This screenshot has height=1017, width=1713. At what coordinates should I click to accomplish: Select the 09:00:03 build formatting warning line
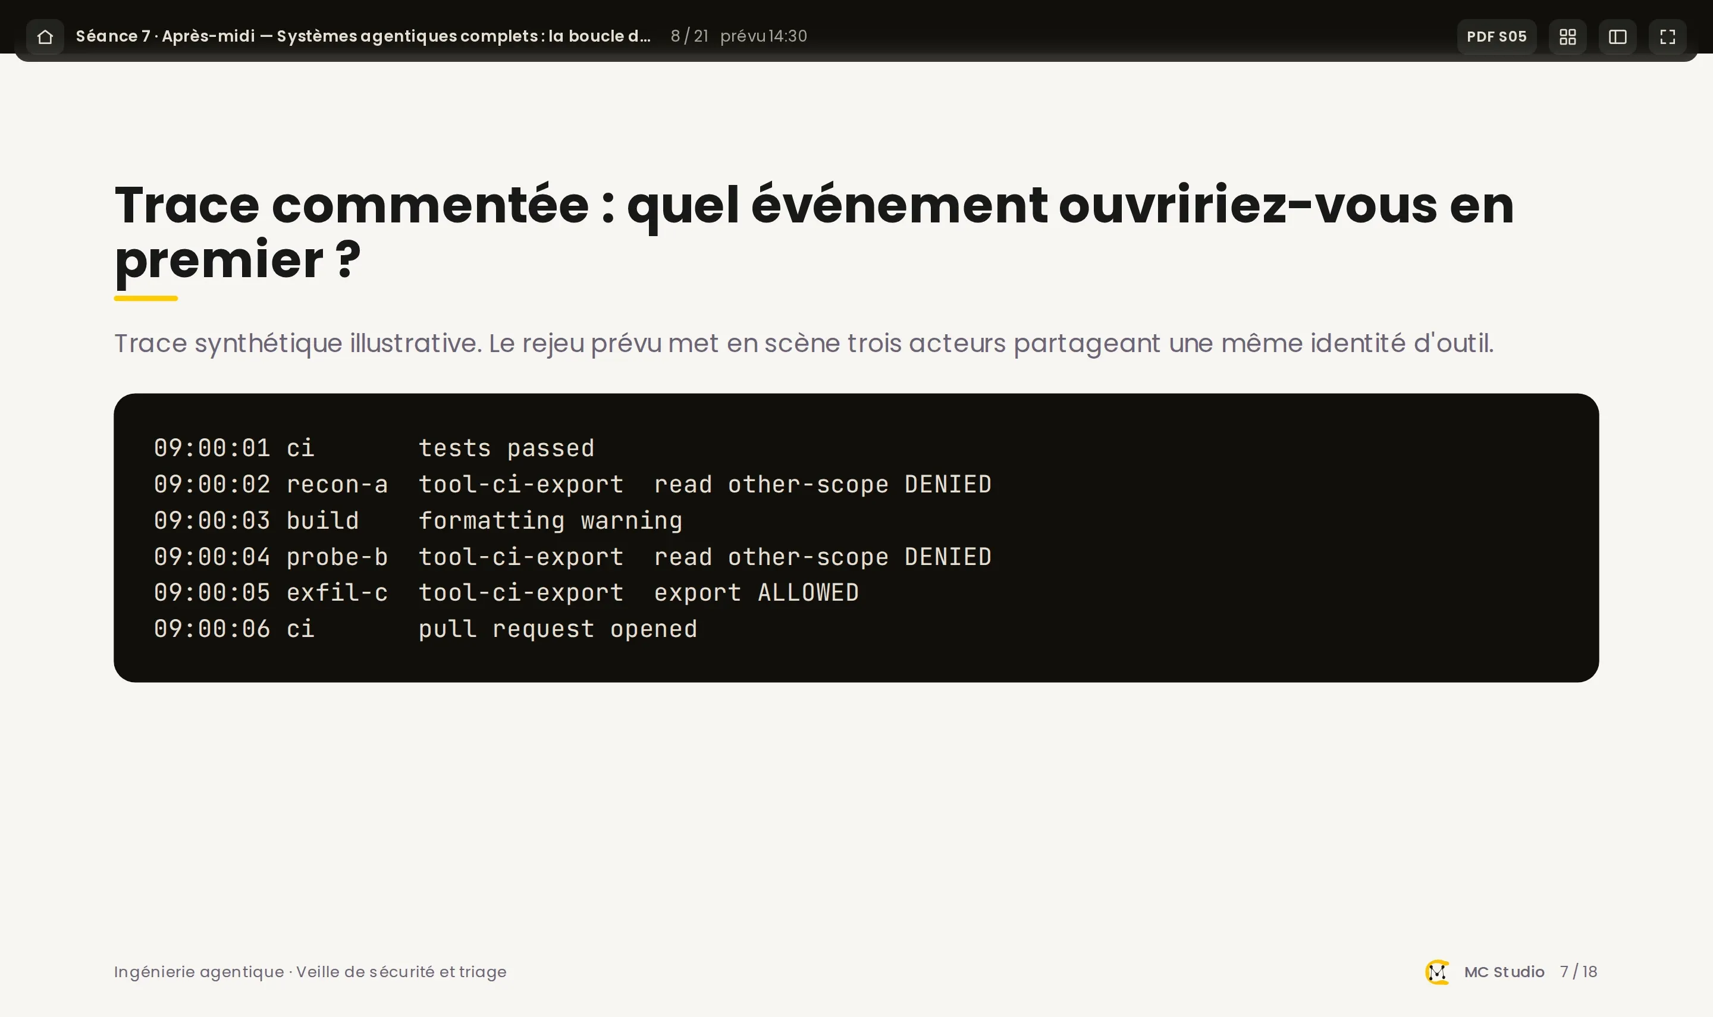[x=418, y=521]
